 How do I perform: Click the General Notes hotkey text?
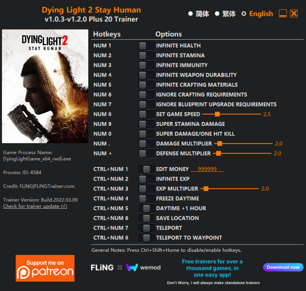click(167, 250)
